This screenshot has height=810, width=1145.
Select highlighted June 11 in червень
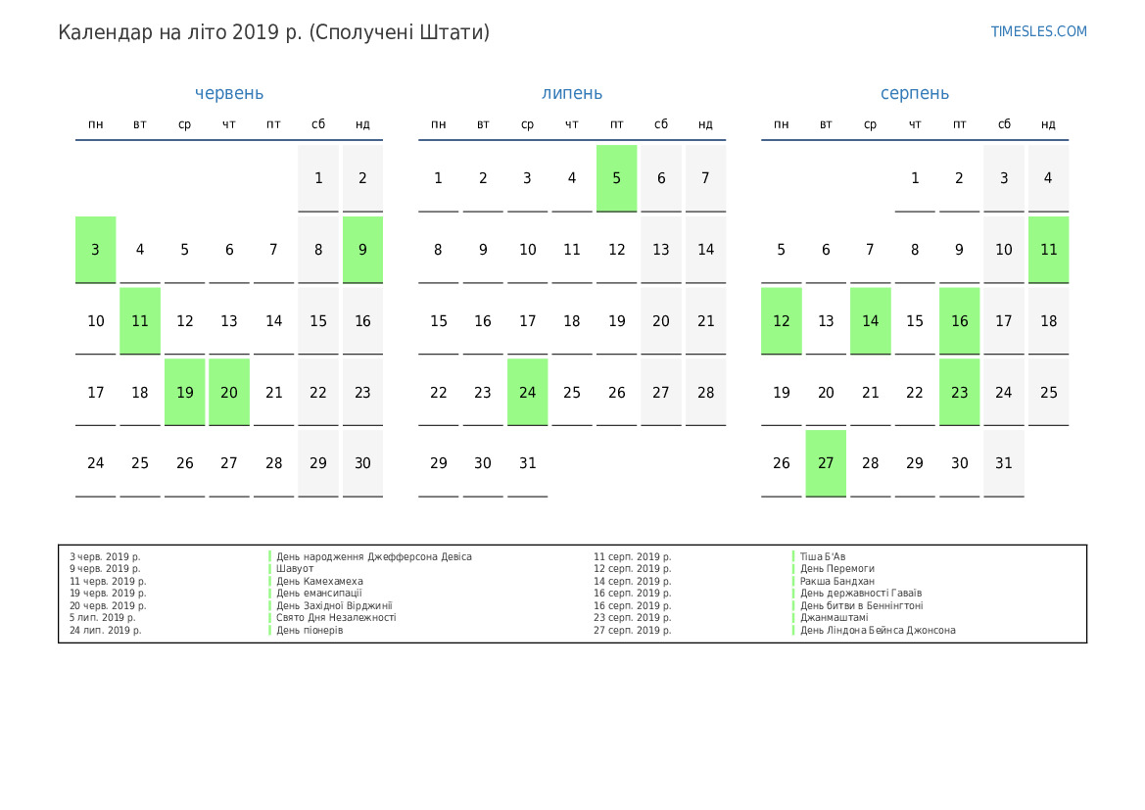[140, 320]
